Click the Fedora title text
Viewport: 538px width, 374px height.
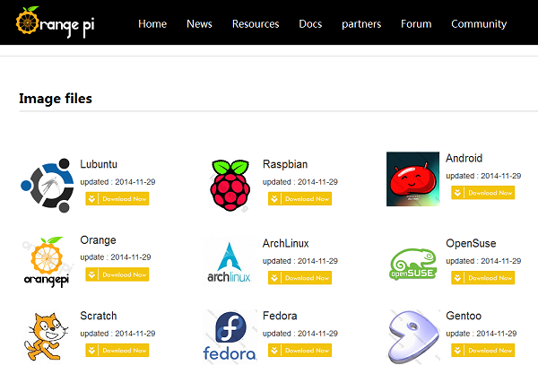coord(280,316)
